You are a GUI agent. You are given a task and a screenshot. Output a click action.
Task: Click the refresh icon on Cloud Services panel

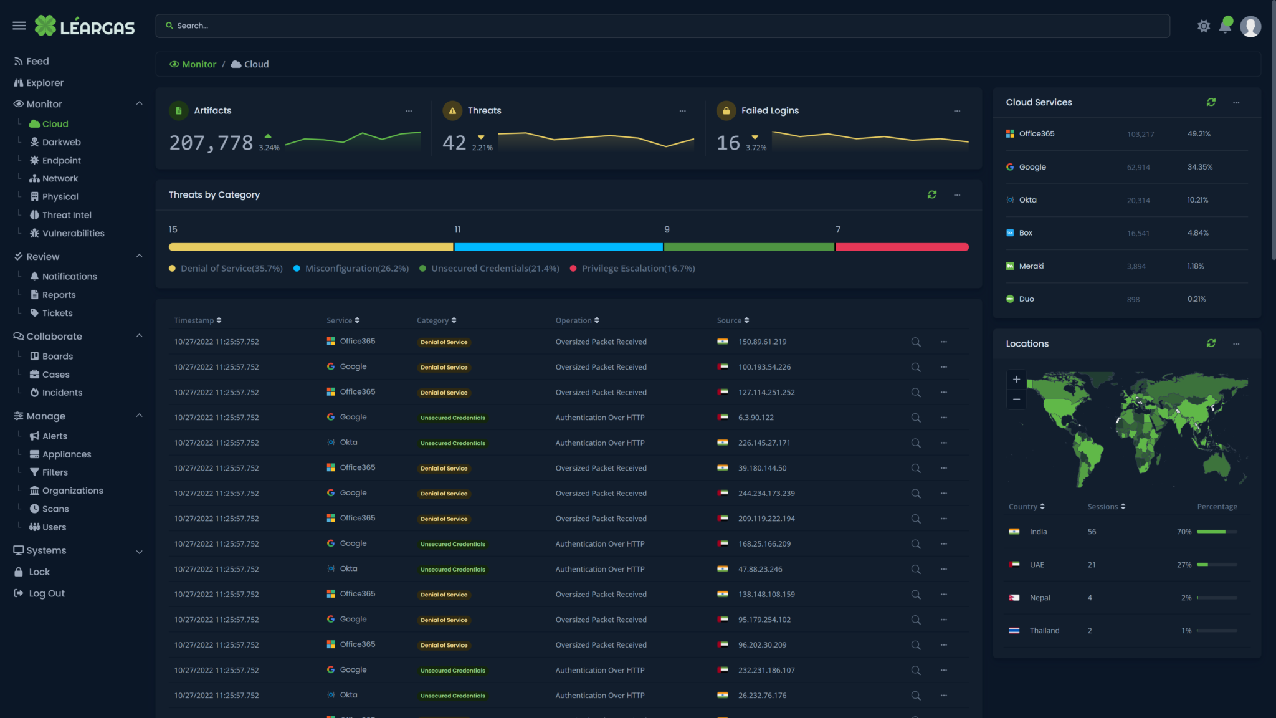[1211, 103]
